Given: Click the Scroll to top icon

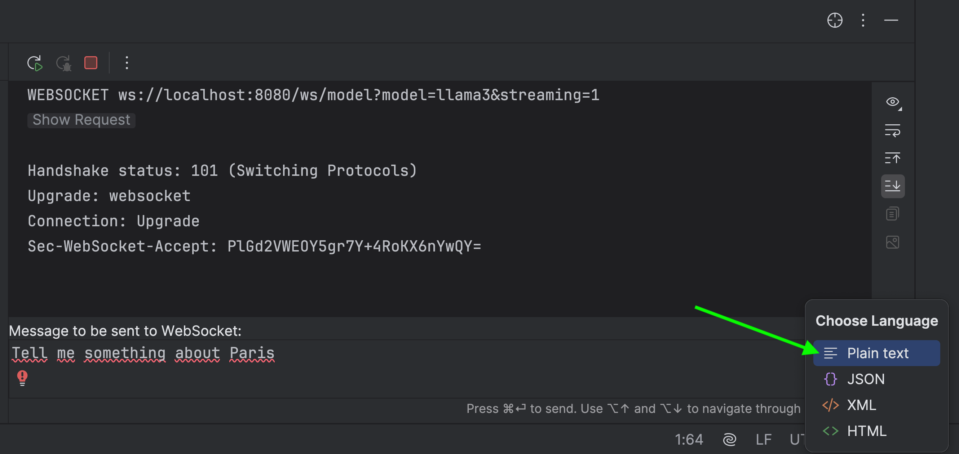Looking at the screenshot, I should (893, 158).
